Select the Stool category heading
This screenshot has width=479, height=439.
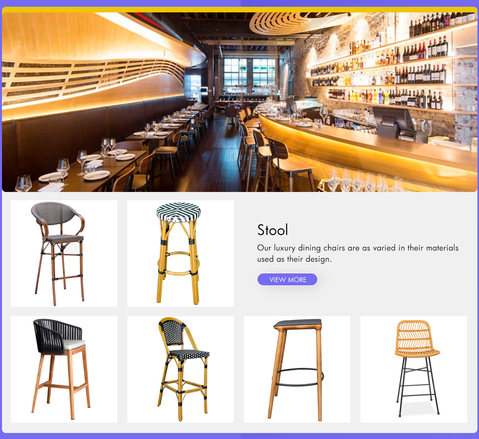pyautogui.click(x=273, y=230)
